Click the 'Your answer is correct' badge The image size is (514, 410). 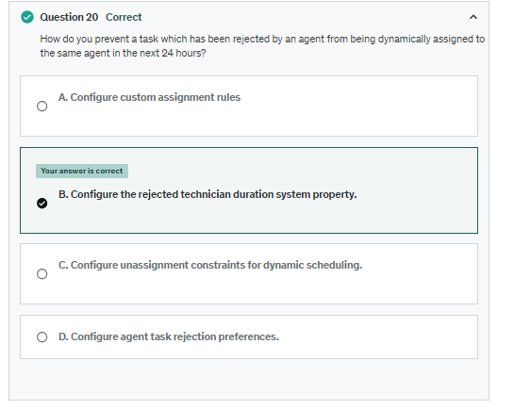point(82,171)
